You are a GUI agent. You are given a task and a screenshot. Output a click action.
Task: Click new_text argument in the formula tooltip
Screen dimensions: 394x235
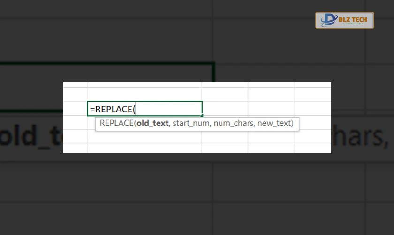tap(274, 123)
